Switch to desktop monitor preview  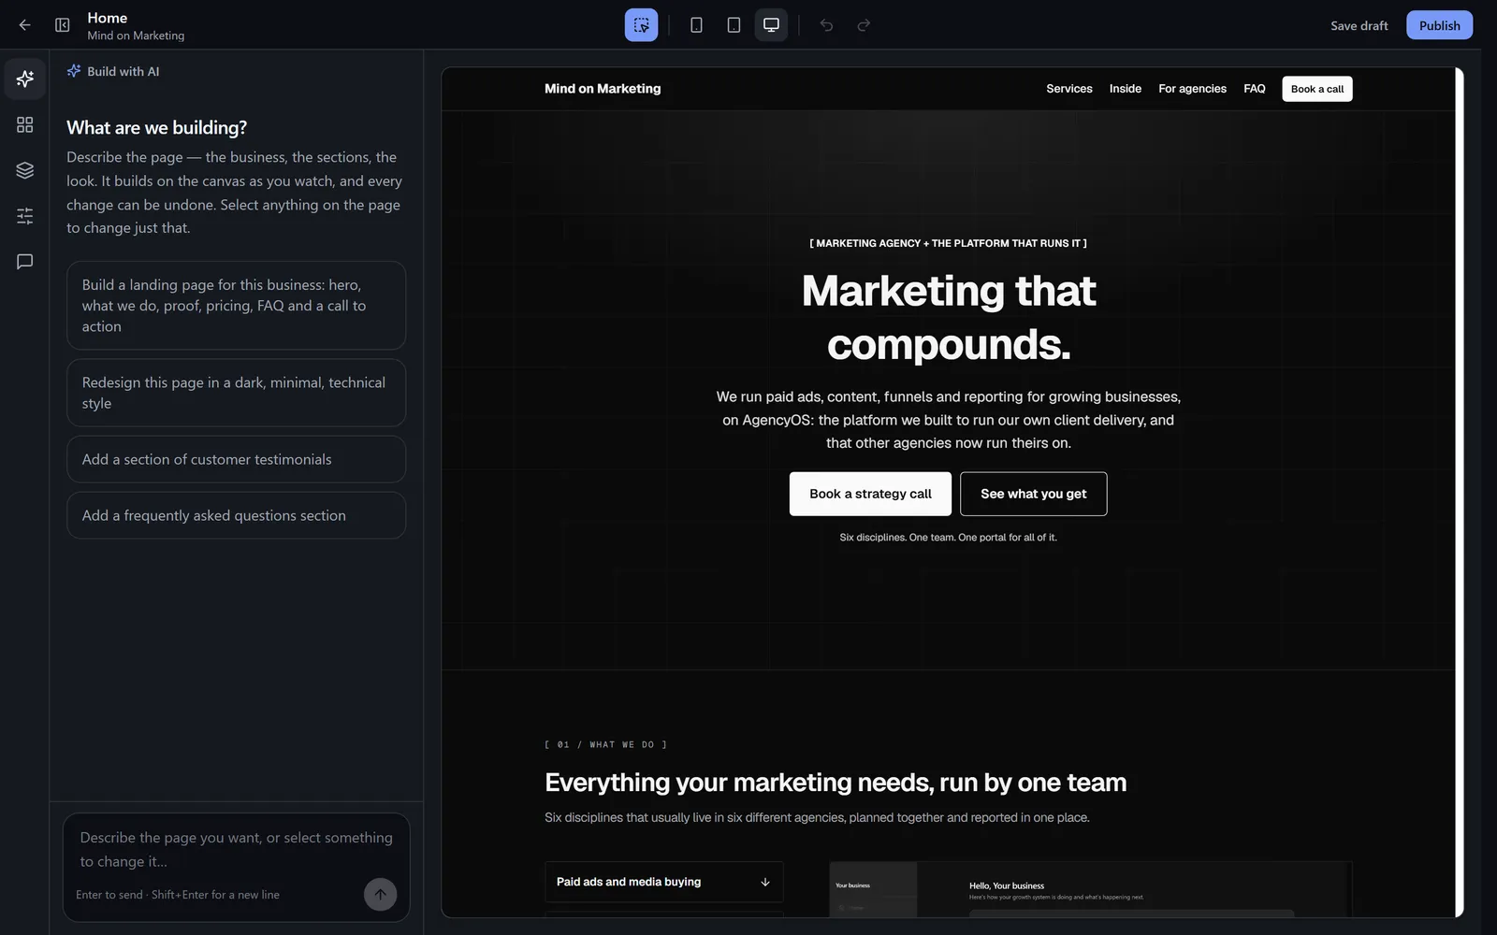pos(771,25)
